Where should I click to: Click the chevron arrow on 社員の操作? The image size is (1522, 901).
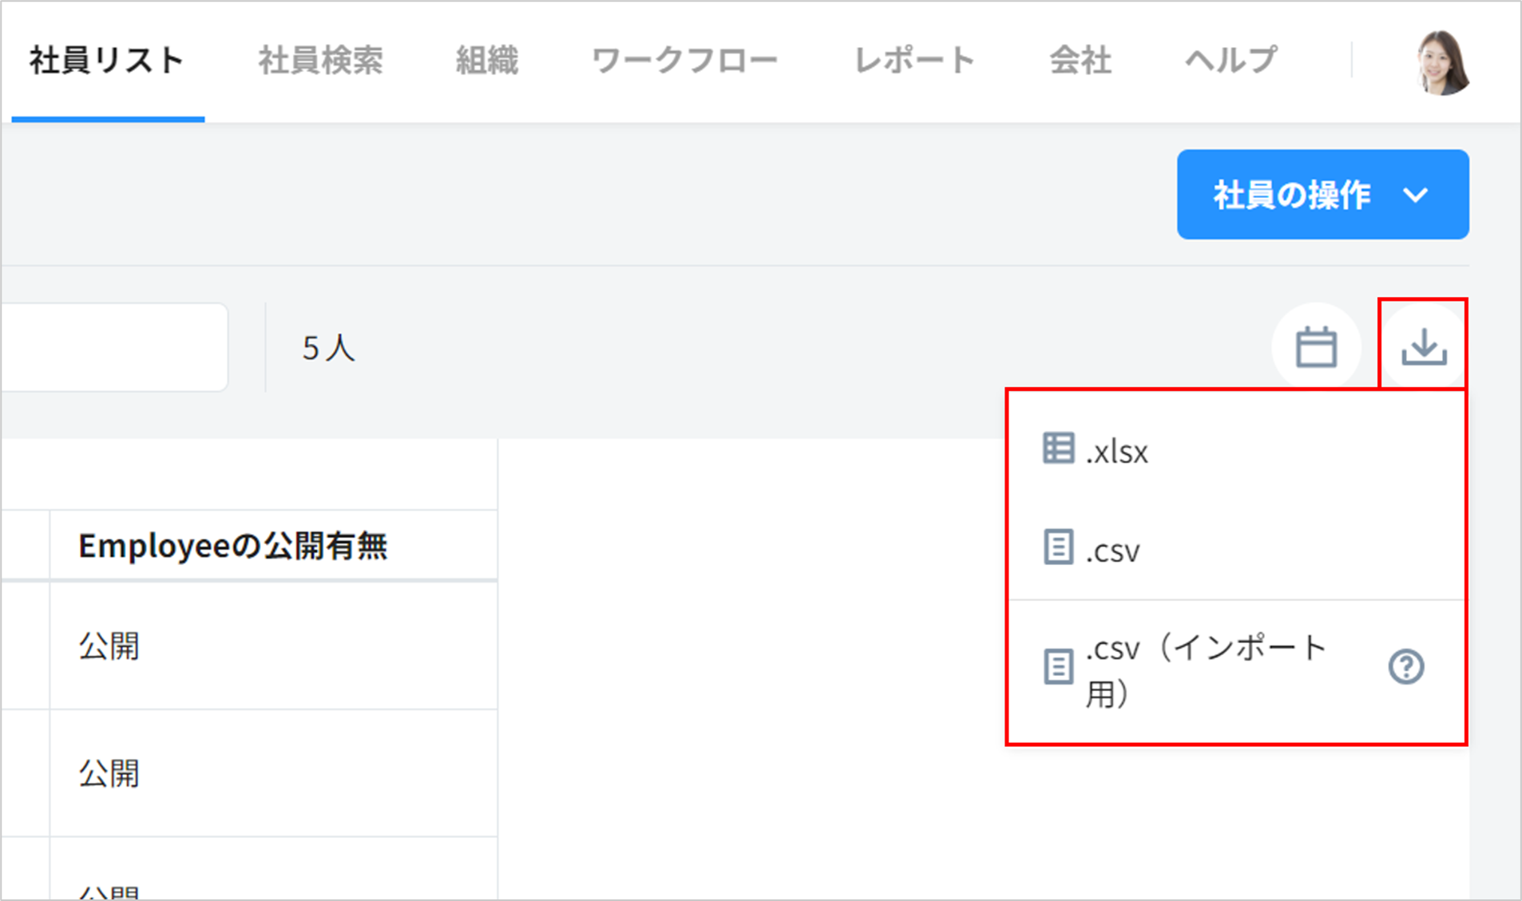(x=1416, y=195)
